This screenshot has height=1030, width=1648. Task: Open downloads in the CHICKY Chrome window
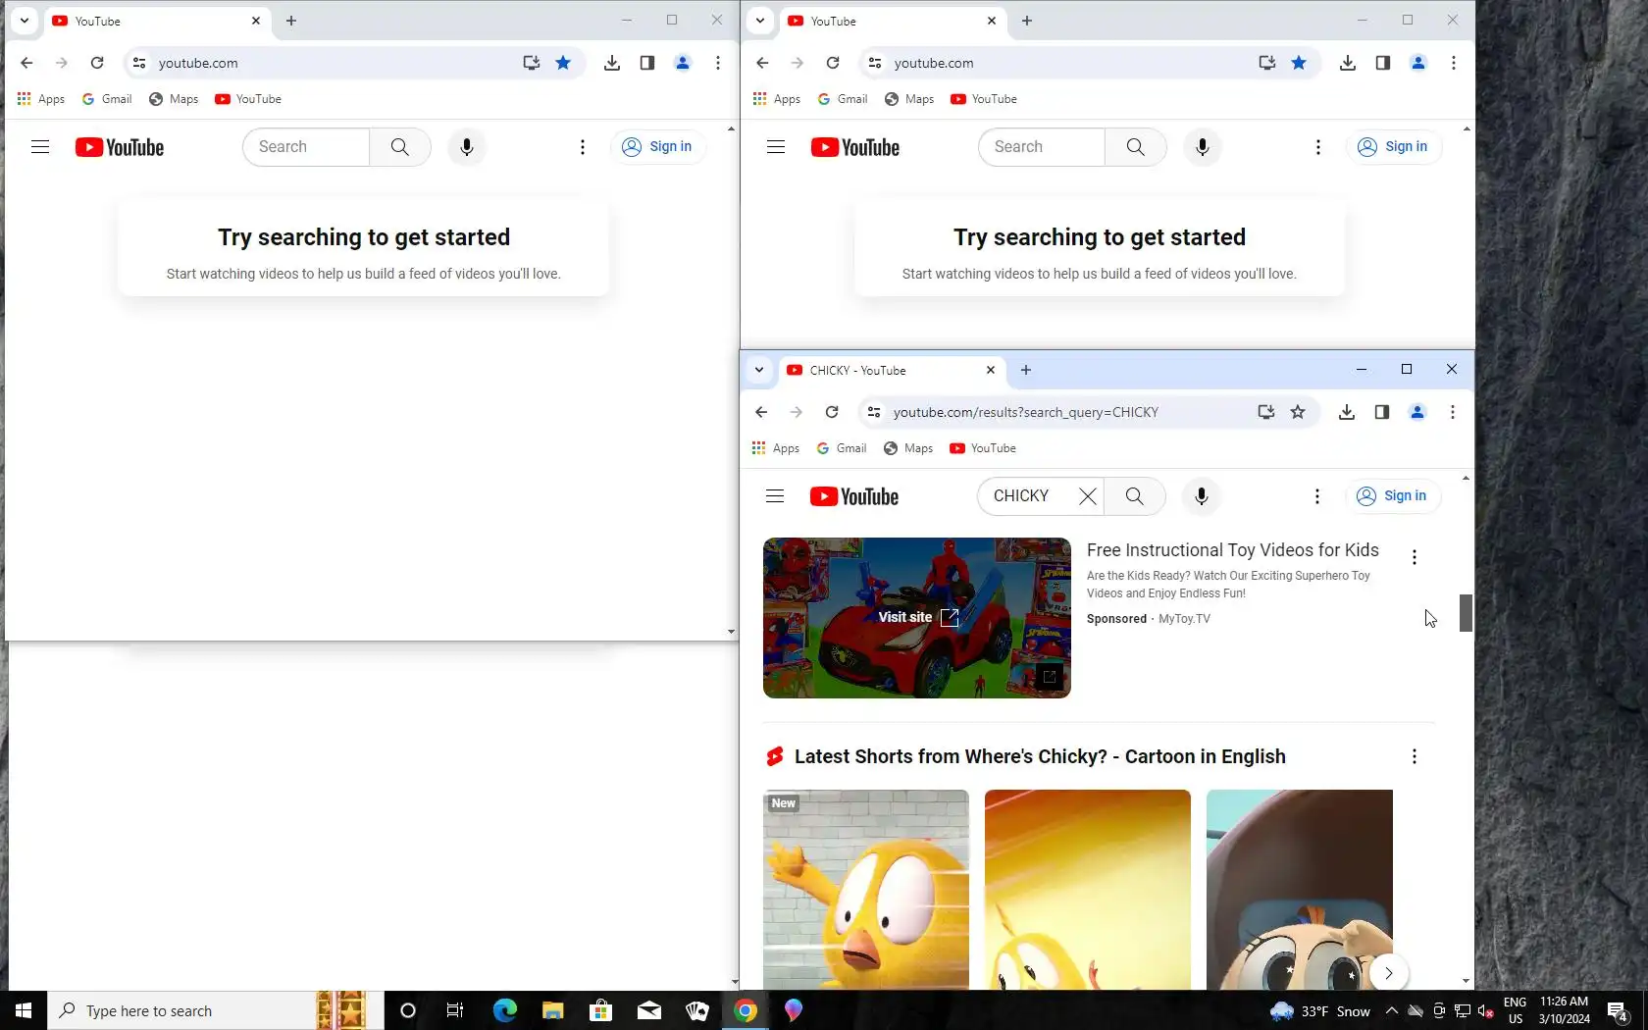[x=1347, y=412]
